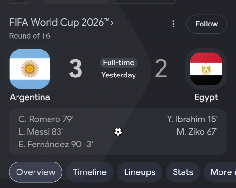
Task: Open the Lineups tab
Action: (140, 172)
